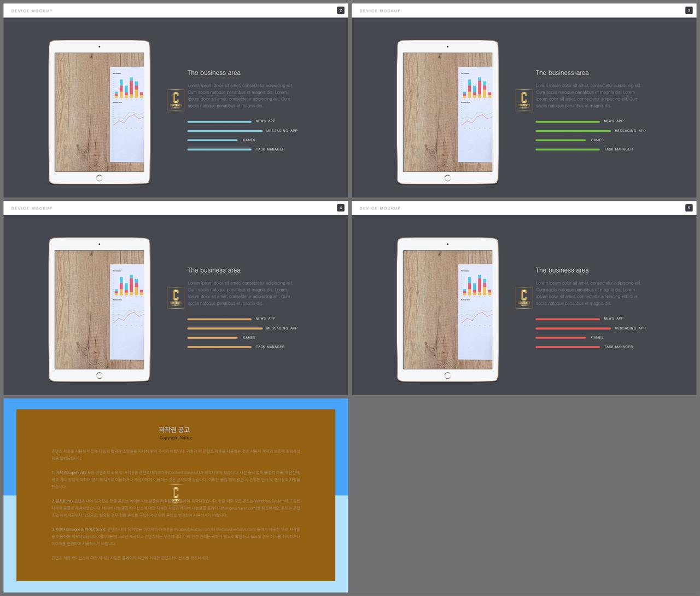Screen dimensions: 700x596
Task: Click the TASK MANAGER label on slide 2
Action: (x=270, y=149)
